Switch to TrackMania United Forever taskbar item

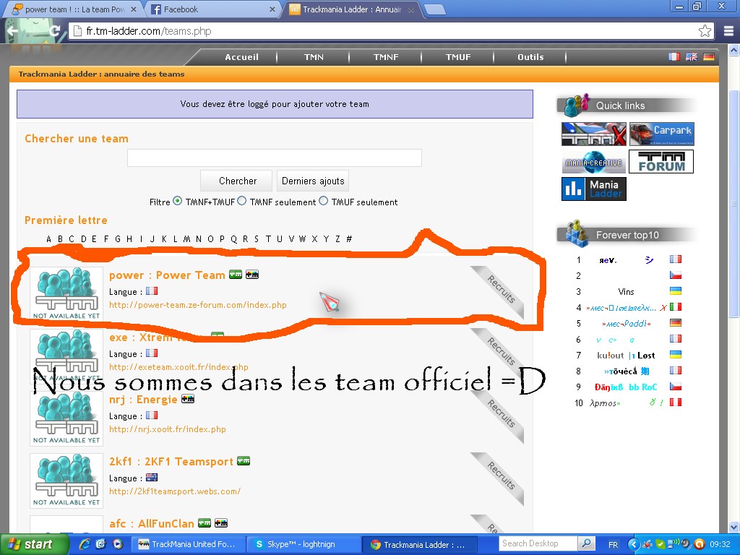point(189,544)
